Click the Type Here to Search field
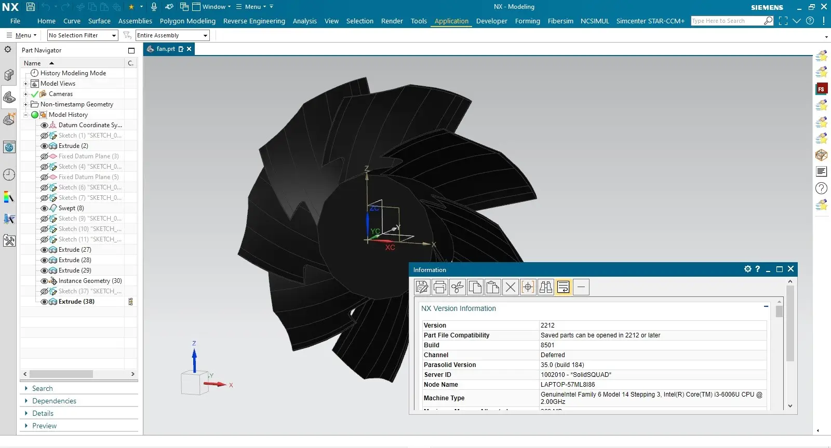The height and width of the screenshot is (448, 831). point(727,21)
